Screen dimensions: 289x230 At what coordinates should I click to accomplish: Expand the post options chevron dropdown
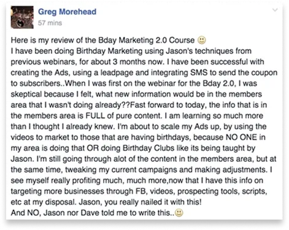[x=276, y=10]
